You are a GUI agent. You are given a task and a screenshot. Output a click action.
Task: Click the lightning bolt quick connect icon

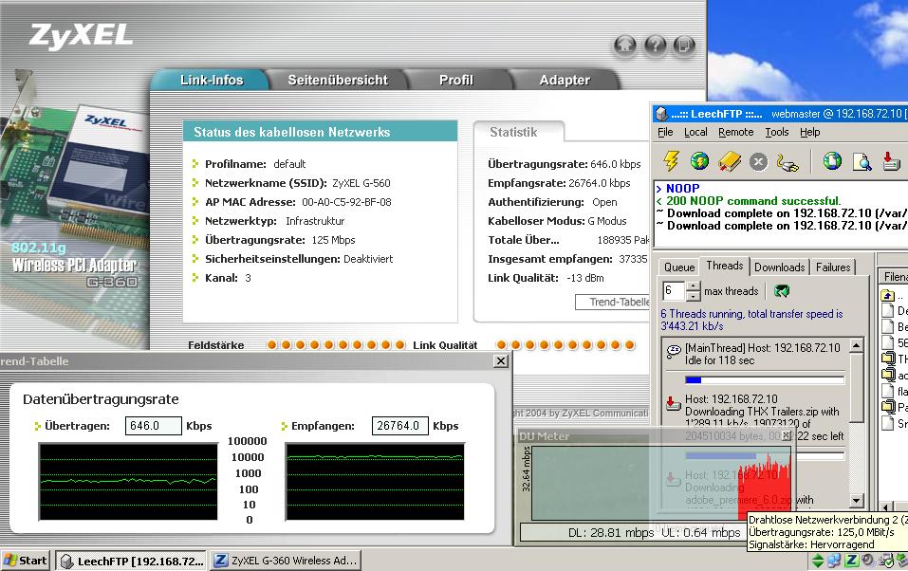671,160
